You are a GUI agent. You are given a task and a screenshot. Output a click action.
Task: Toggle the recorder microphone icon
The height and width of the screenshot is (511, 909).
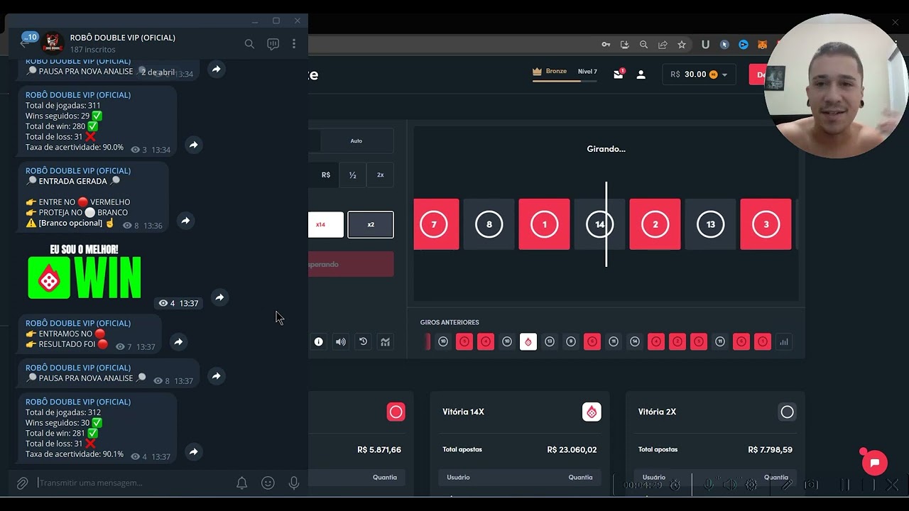click(708, 485)
